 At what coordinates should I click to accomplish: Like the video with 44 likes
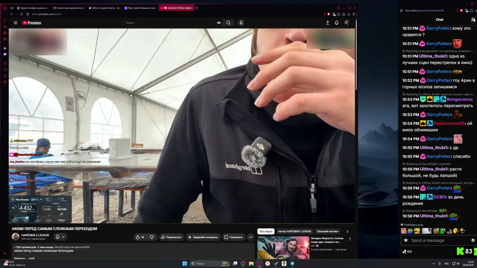[140, 237]
